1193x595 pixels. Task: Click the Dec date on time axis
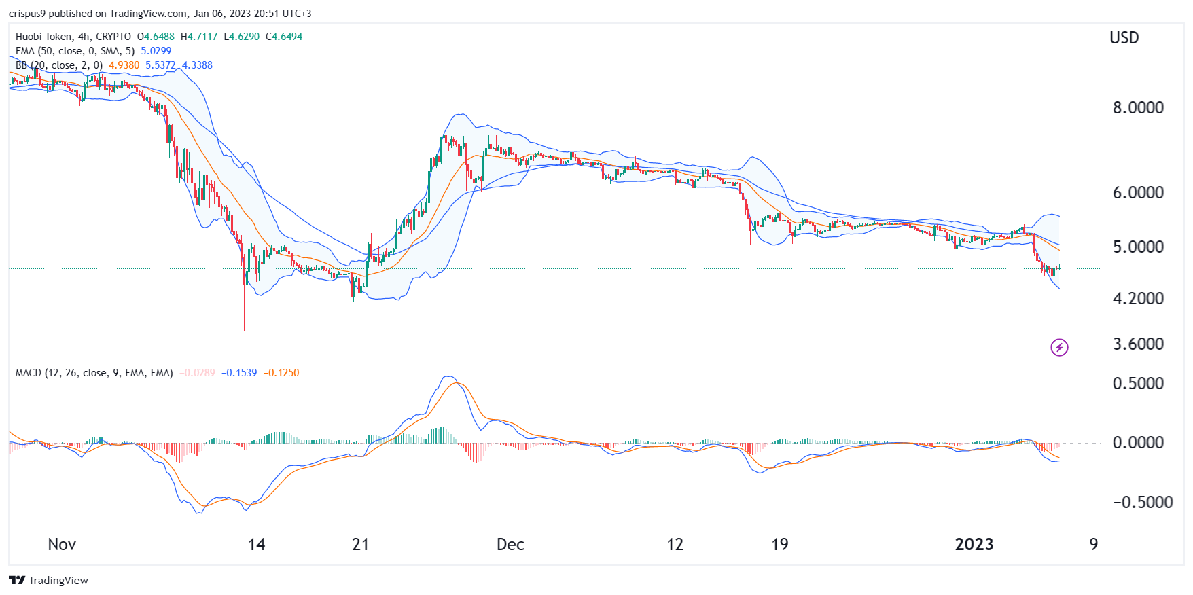510,545
